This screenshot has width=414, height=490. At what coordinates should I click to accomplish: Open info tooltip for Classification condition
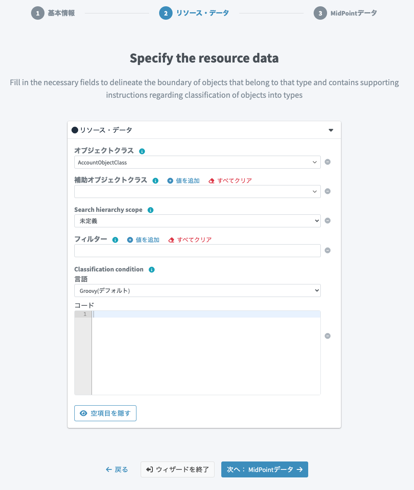tap(152, 269)
